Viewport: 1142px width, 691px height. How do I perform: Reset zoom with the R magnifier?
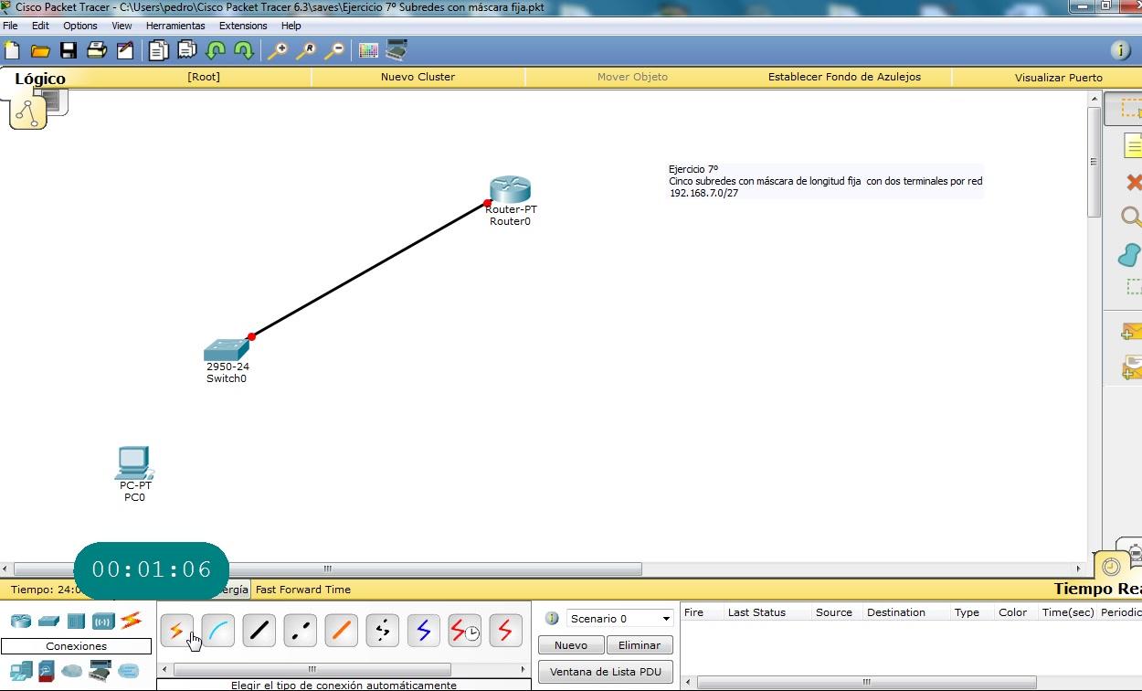click(x=305, y=50)
